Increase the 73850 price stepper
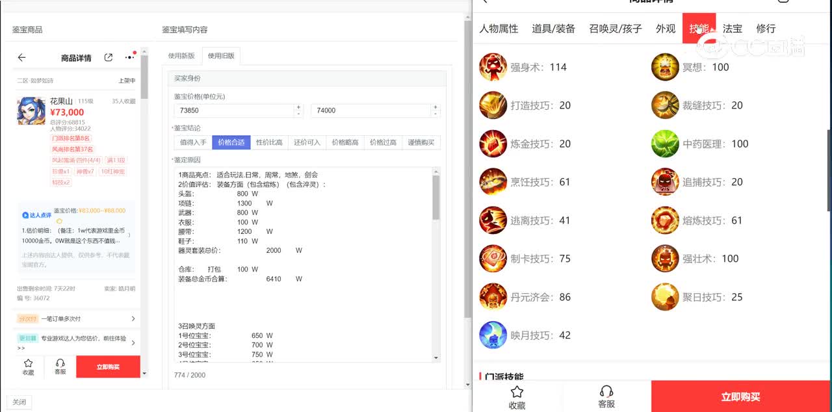832x412 pixels. [299, 107]
